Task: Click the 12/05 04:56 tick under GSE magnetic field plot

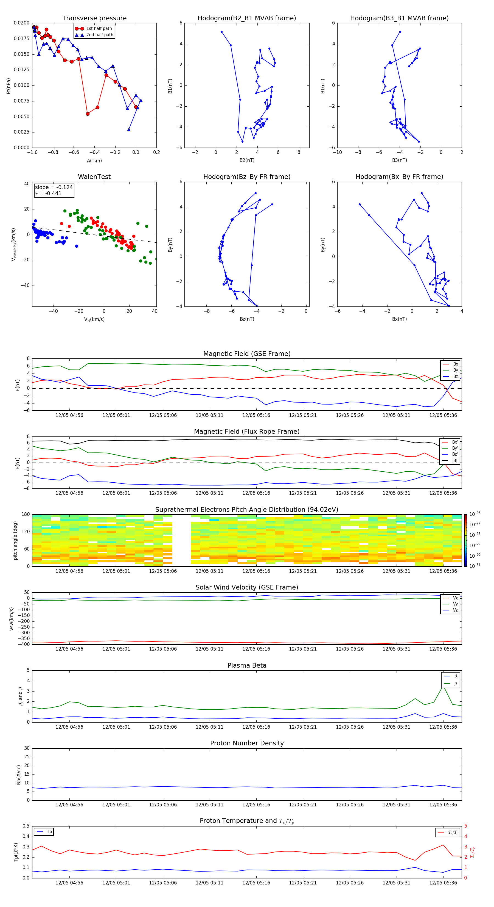Action: pyautogui.click(x=69, y=416)
